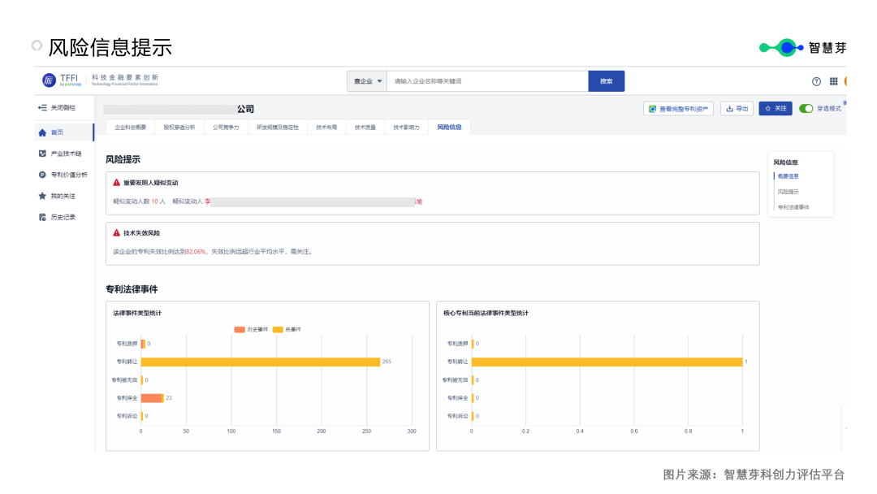Collapse sidebar via 关闭侧栏 icon
The width and height of the screenshot is (877, 494).
[x=42, y=108]
